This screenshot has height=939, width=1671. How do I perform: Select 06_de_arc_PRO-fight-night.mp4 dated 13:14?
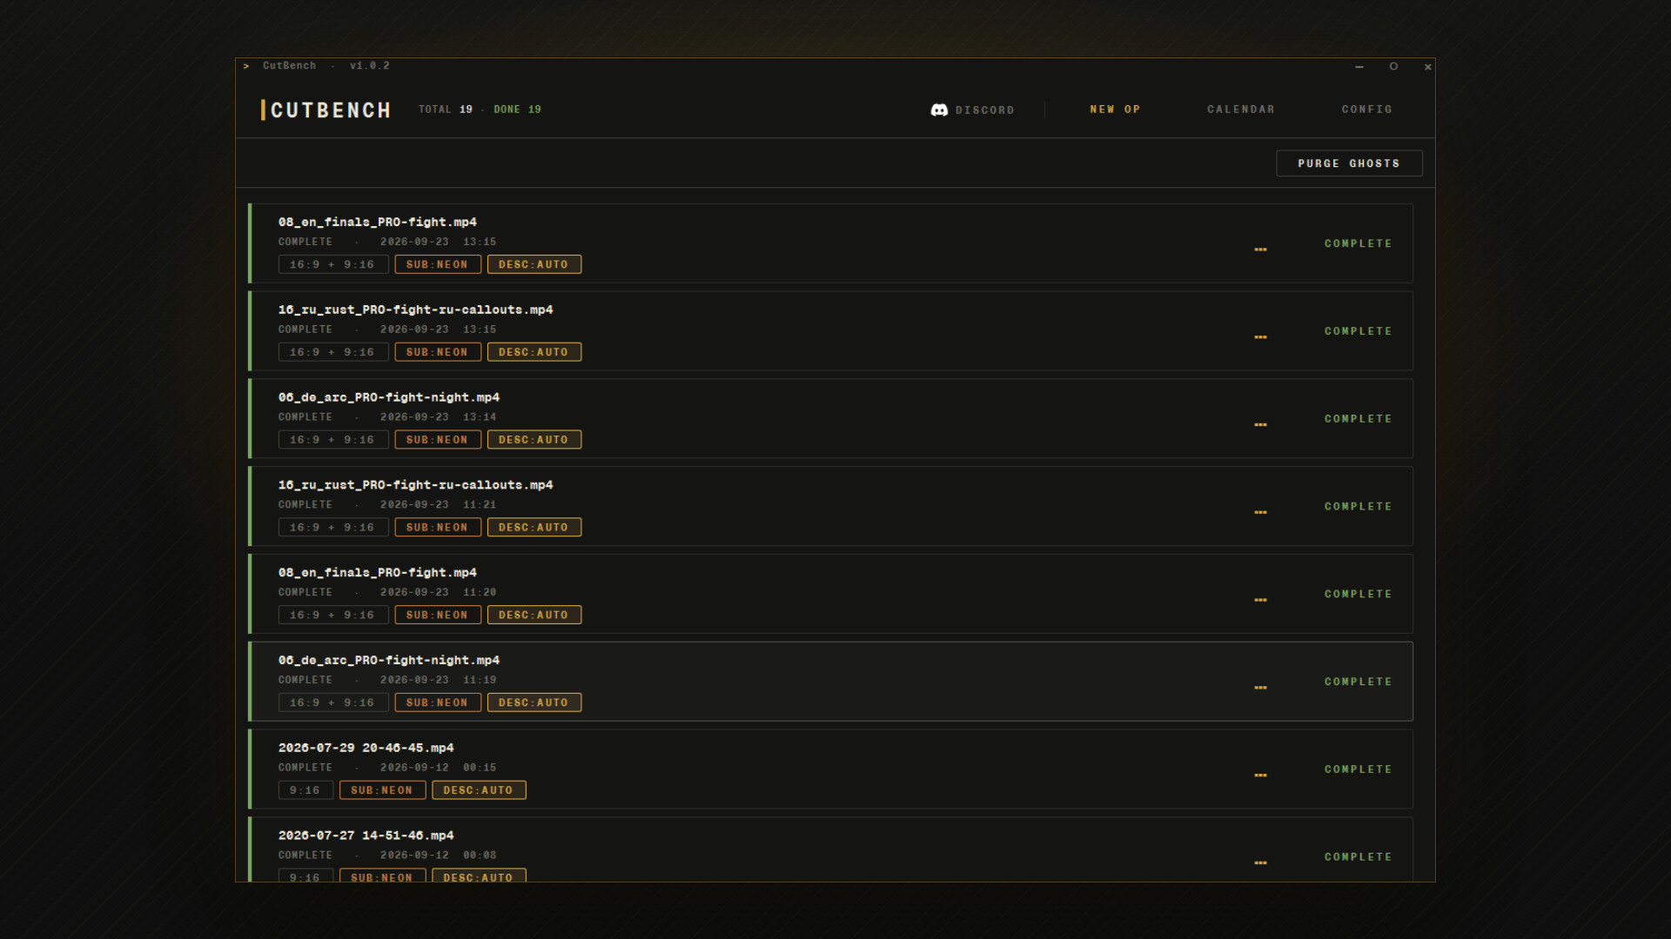click(x=388, y=398)
